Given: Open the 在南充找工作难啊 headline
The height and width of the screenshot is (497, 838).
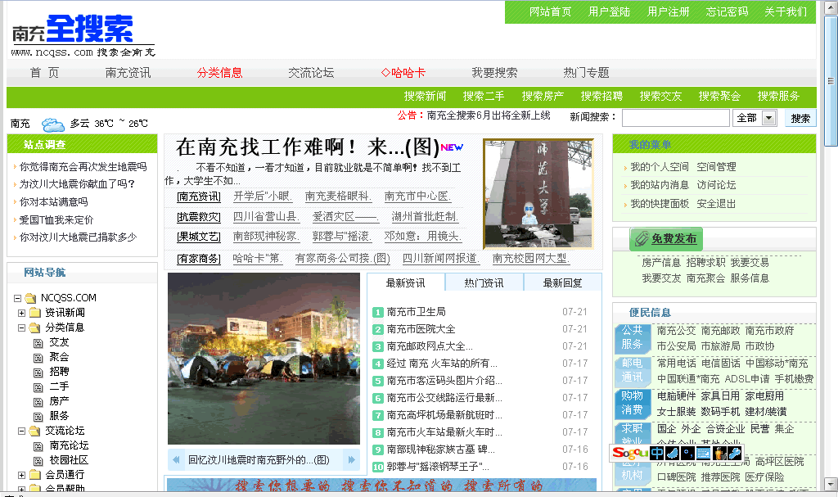Looking at the screenshot, I should 308,147.
